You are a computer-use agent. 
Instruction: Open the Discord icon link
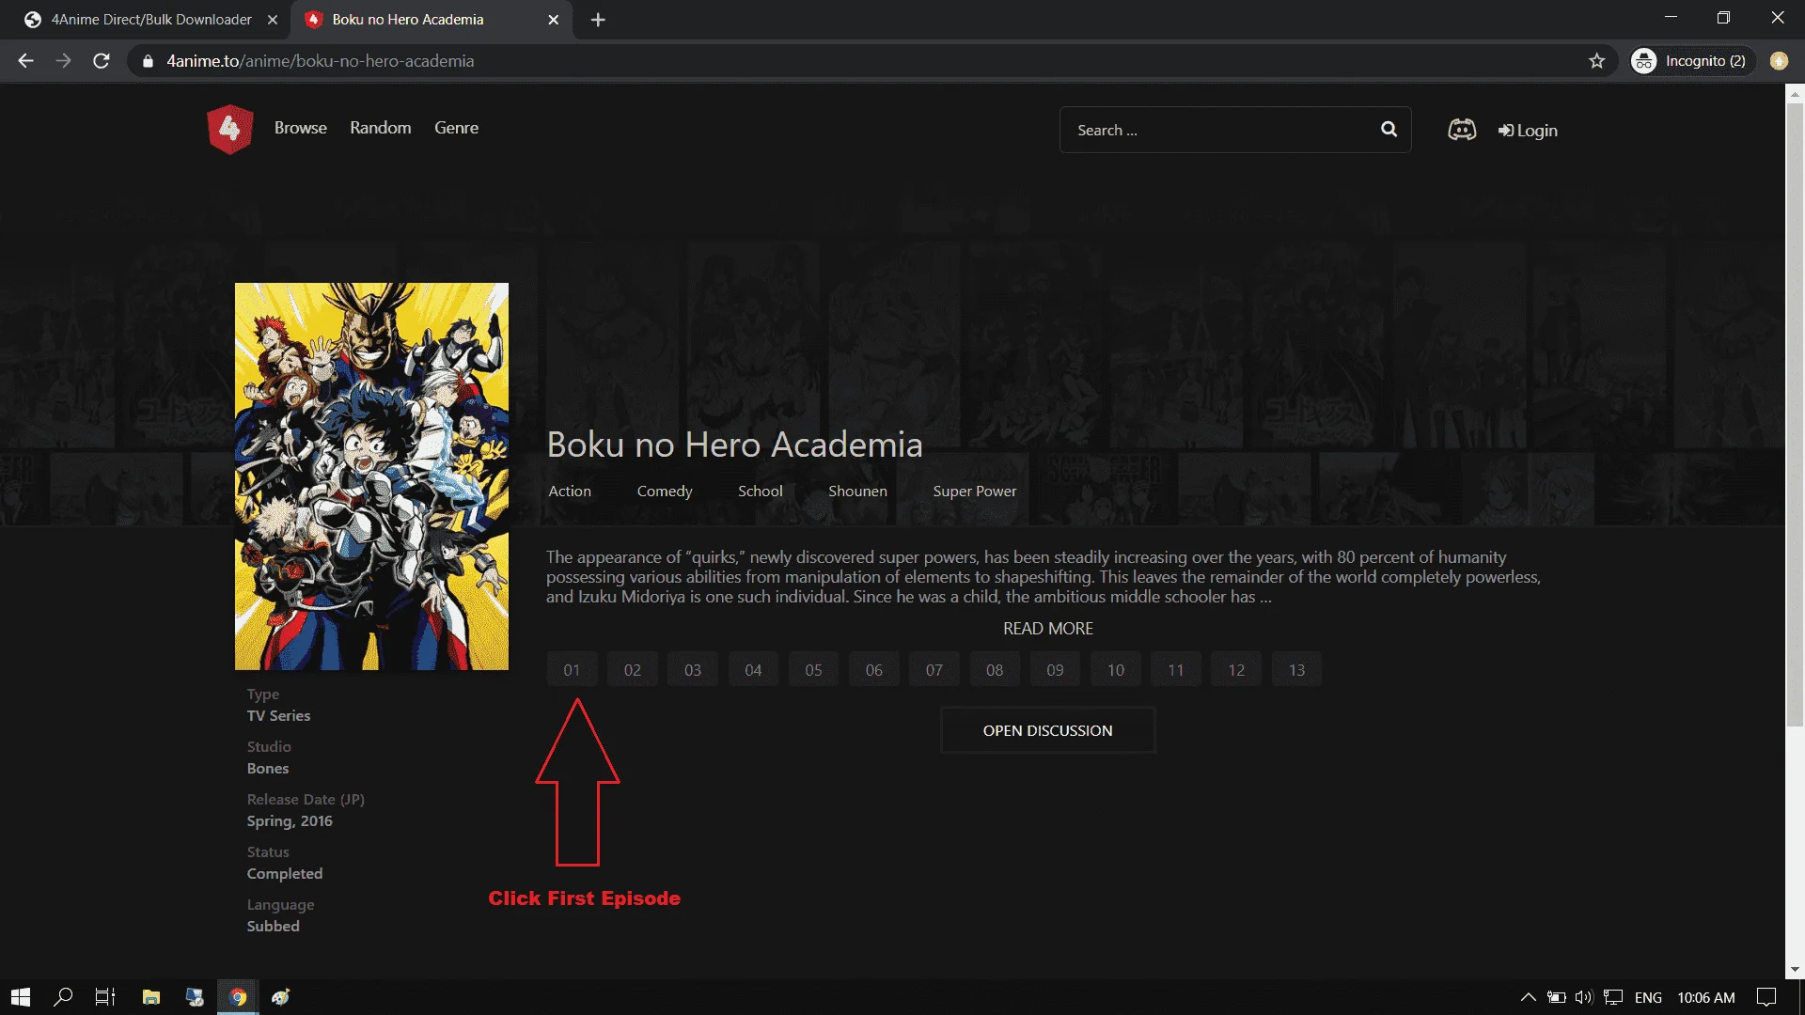[x=1462, y=130]
